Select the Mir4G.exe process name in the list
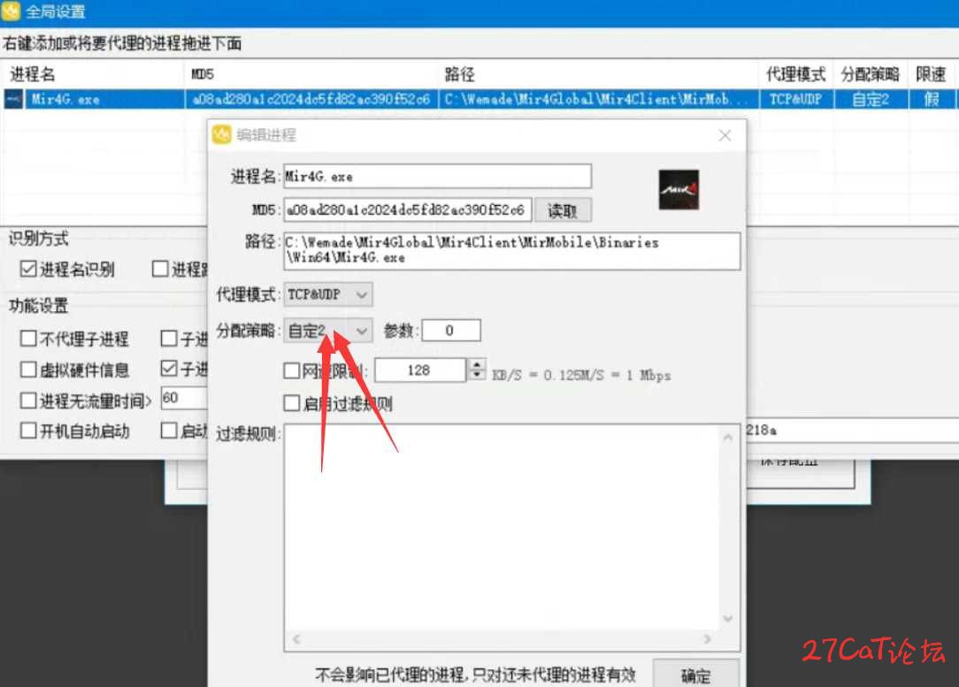 coord(65,99)
